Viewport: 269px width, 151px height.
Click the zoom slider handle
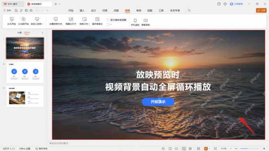pyautogui.click(x=248, y=149)
